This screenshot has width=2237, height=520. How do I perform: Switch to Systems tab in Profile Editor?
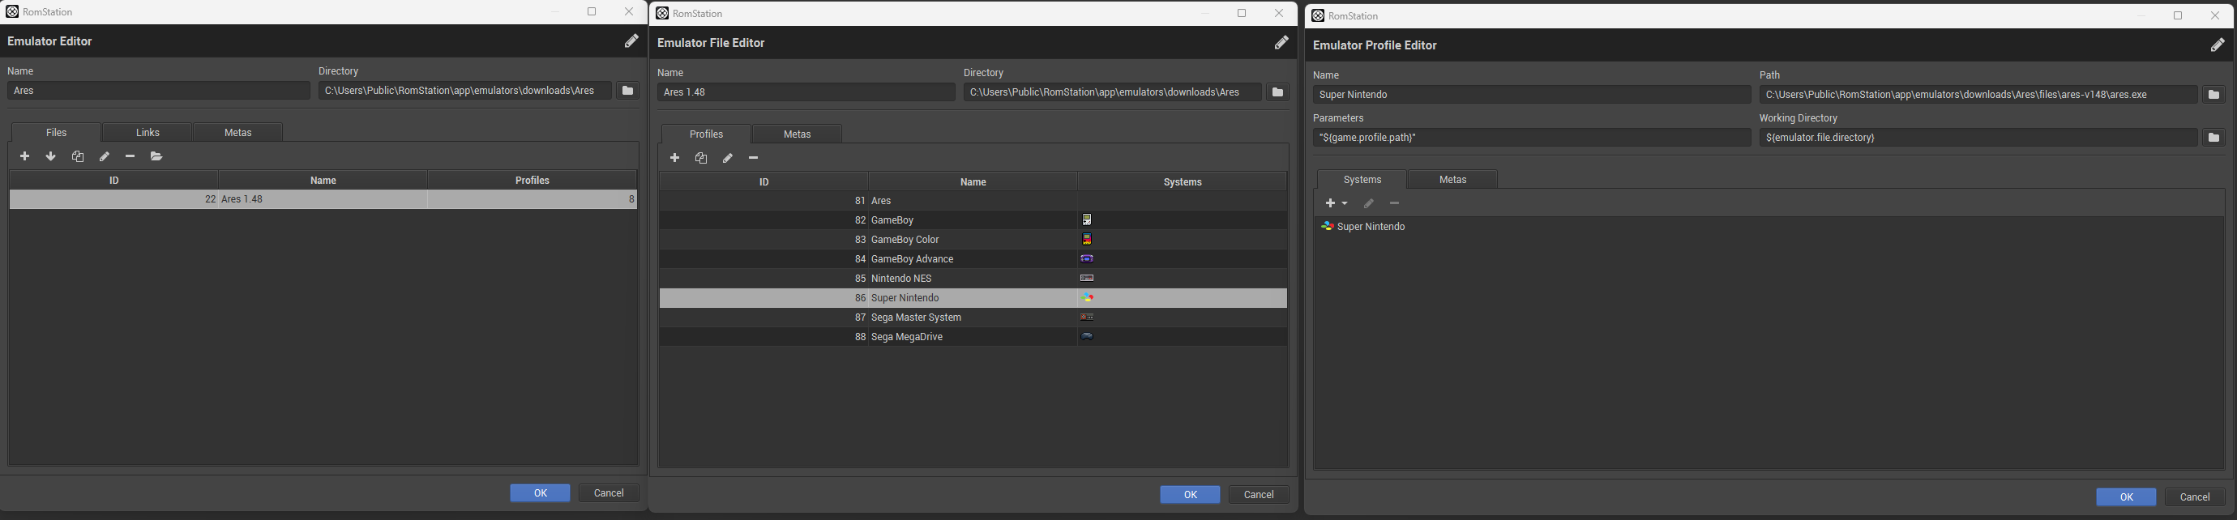click(1362, 179)
